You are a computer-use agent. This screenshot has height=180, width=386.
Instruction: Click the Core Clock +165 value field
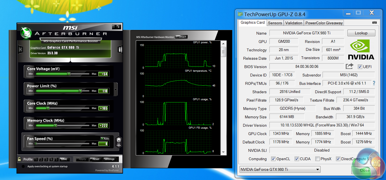(103, 108)
